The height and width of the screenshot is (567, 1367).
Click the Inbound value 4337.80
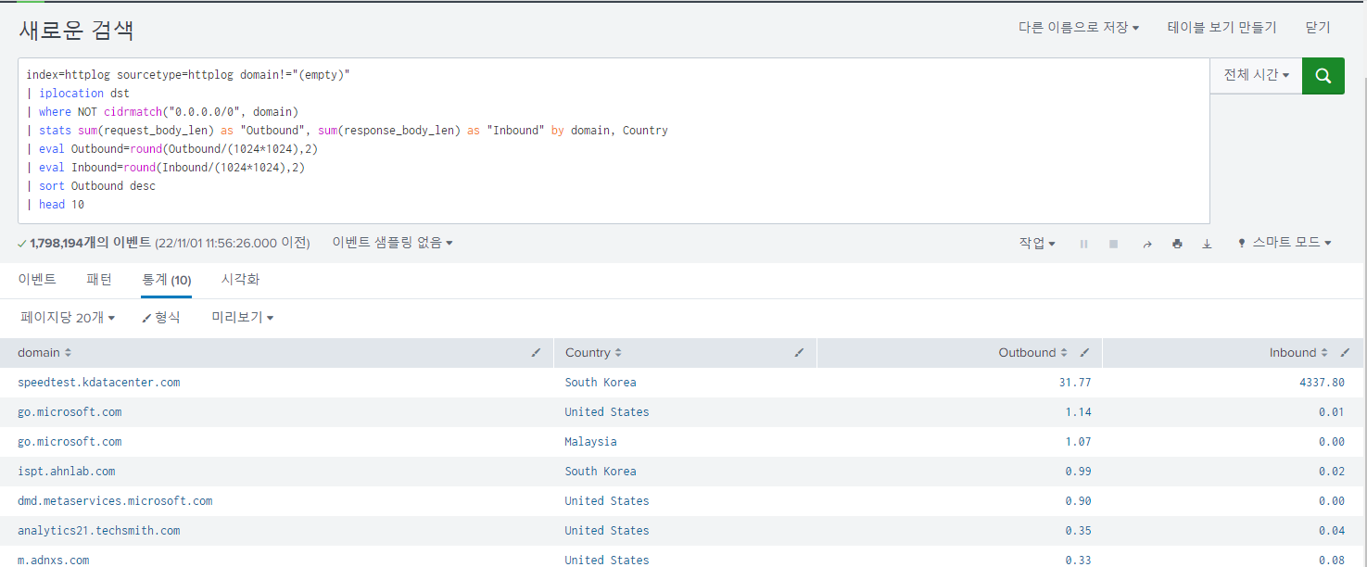[1323, 383]
